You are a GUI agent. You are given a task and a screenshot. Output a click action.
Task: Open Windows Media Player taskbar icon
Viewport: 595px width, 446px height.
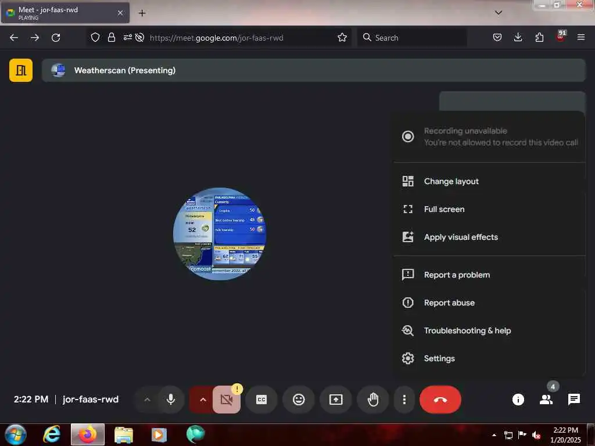point(159,434)
